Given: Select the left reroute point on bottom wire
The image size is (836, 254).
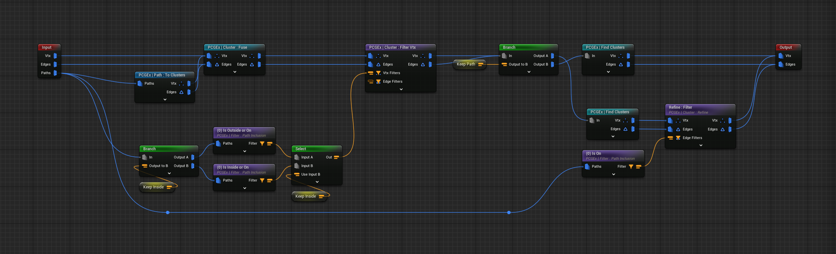Looking at the screenshot, I should pos(168,212).
